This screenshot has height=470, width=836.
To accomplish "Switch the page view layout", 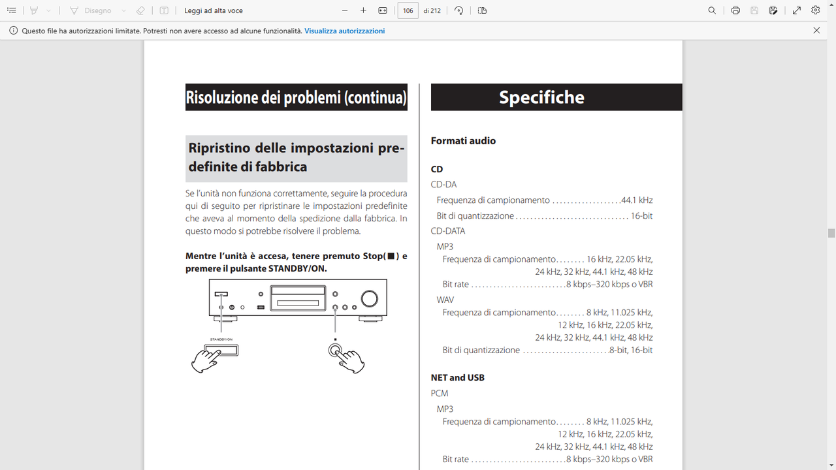I will [x=482, y=10].
